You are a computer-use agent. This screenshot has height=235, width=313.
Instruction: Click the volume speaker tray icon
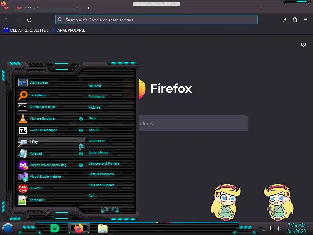[x=279, y=228]
